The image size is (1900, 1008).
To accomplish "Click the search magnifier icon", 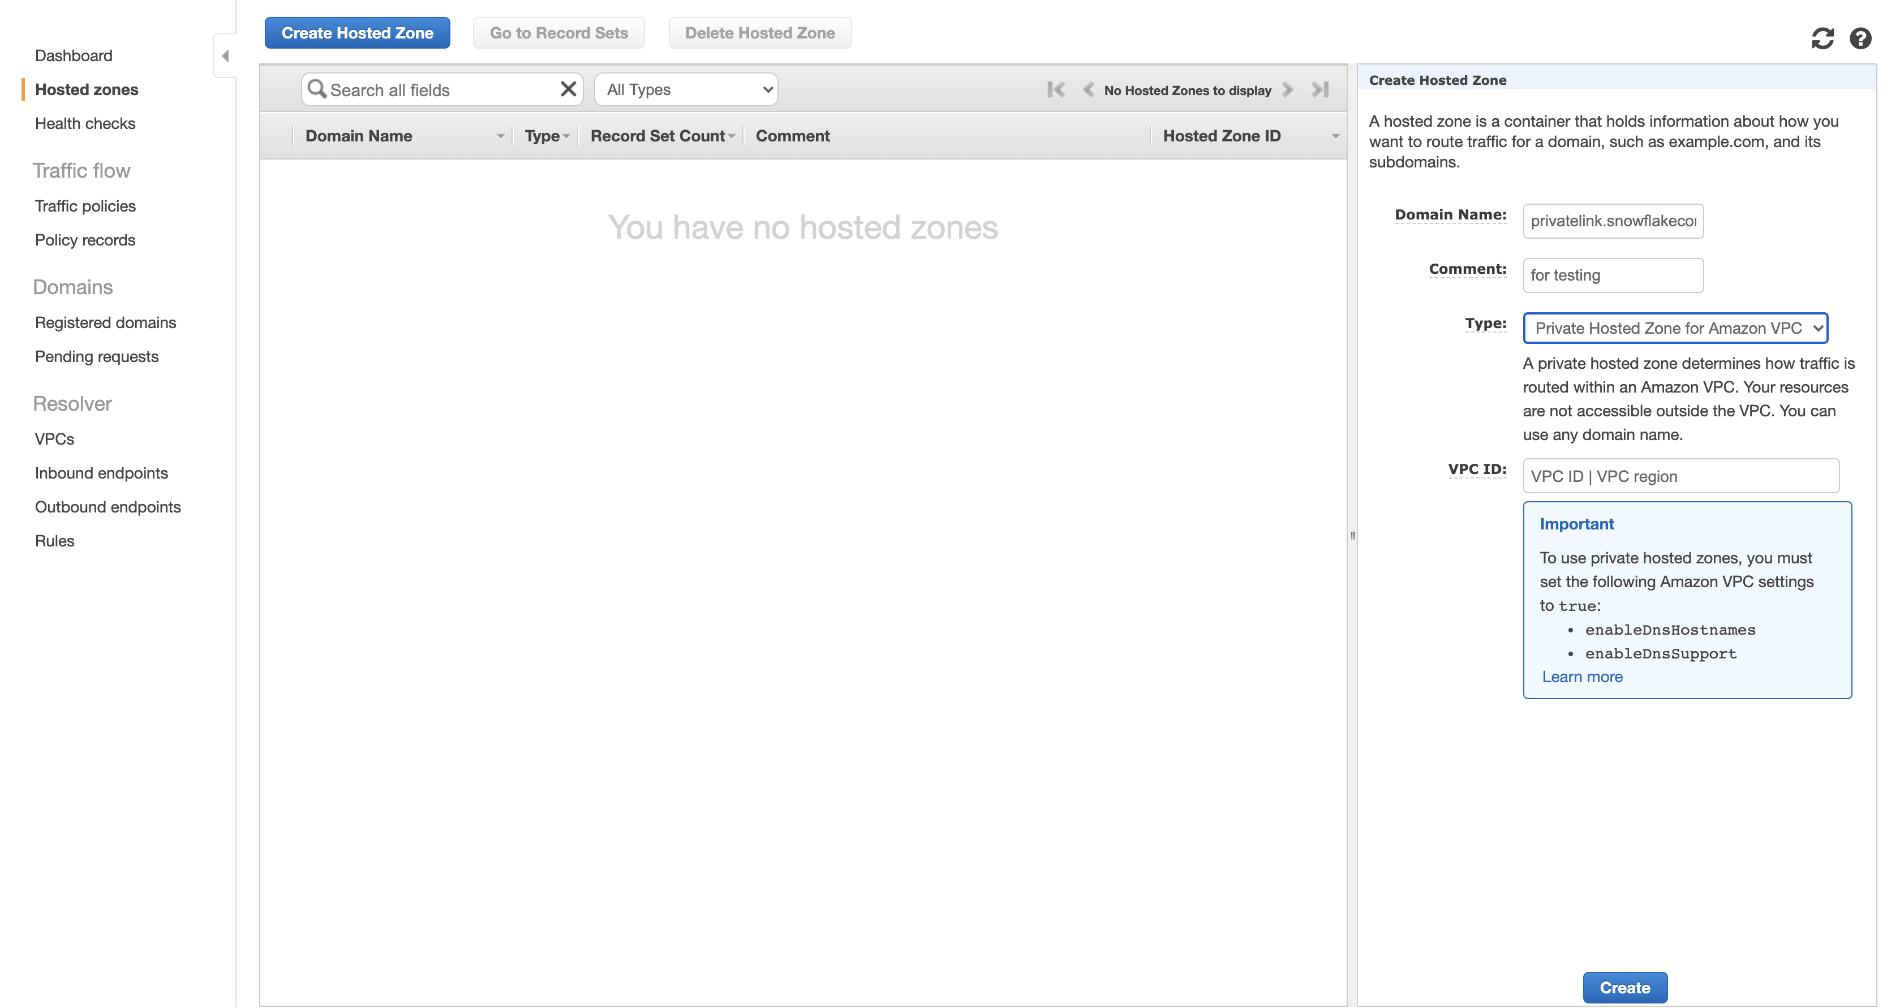I will pos(316,89).
